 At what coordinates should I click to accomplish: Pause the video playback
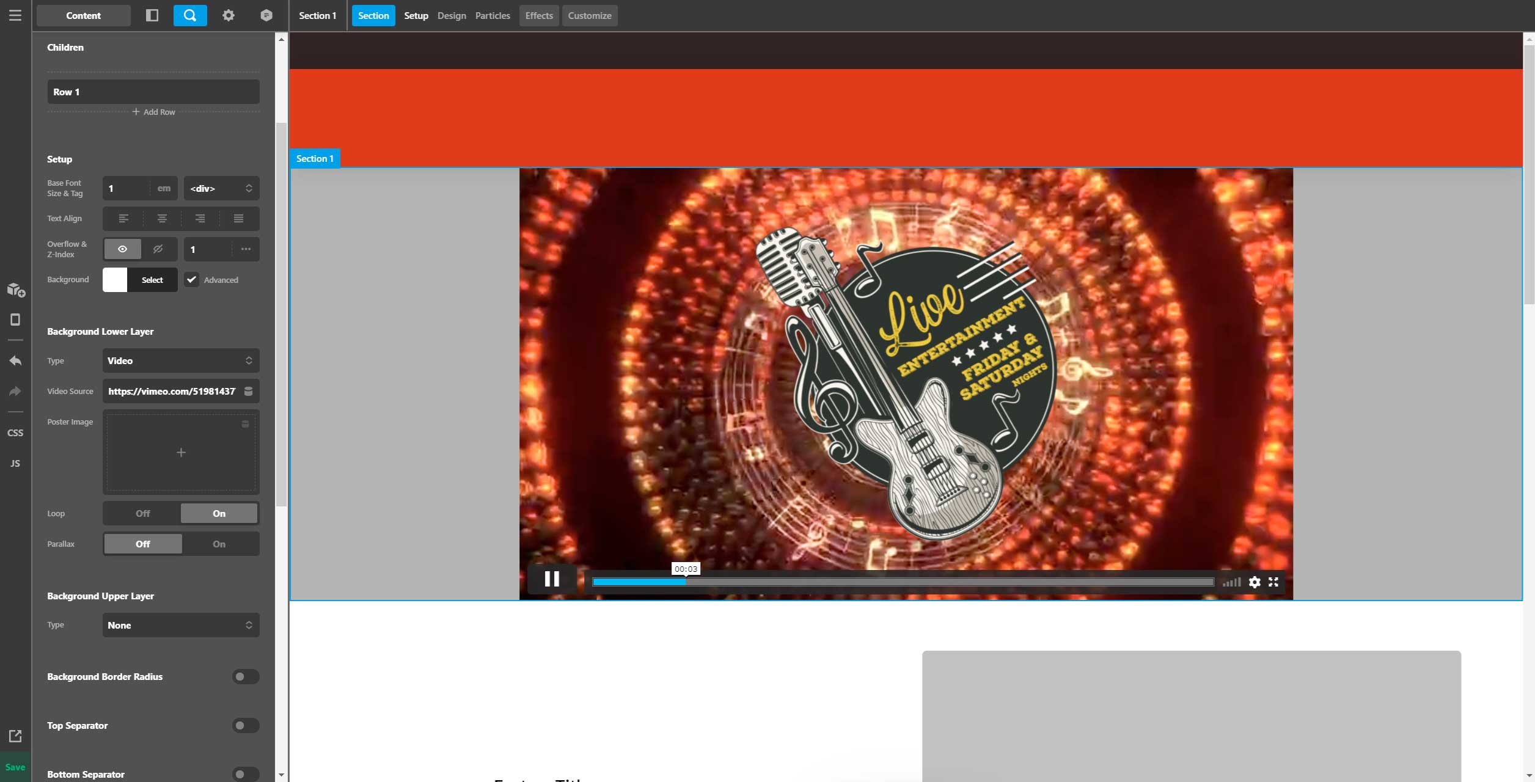click(x=552, y=579)
